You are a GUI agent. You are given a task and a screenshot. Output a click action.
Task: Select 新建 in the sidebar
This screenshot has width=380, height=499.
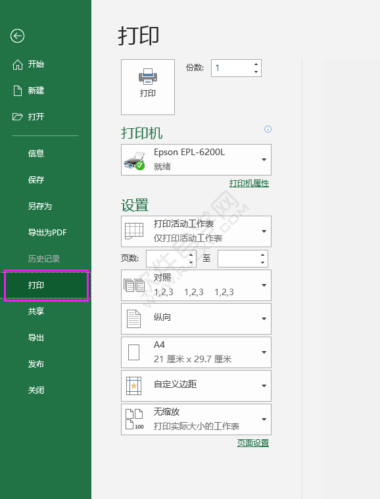[x=36, y=90]
